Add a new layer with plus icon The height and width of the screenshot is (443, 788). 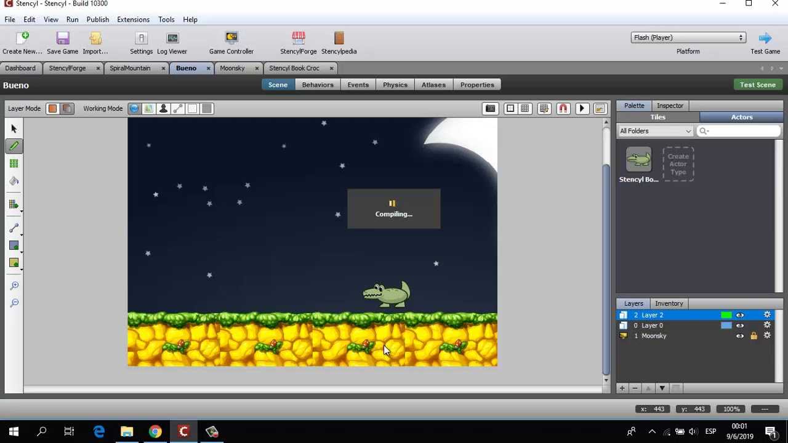(622, 388)
